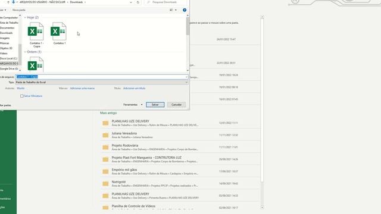This screenshot has width=381, height=214.
Task: Click the Downloads breadcrumb in the address bar
Action: tap(76, 2)
